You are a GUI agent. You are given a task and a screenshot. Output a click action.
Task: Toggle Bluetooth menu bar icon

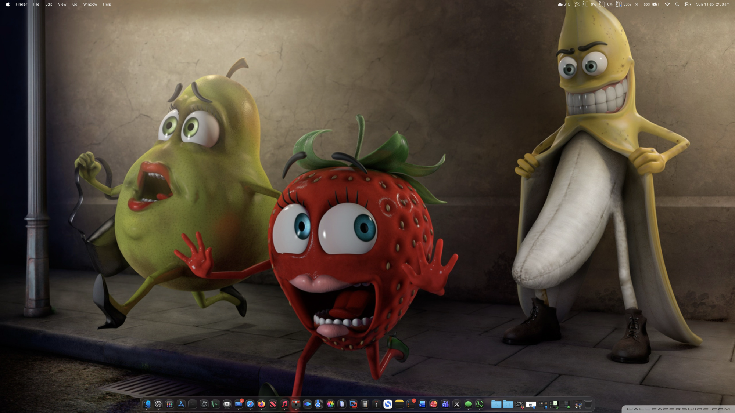tap(637, 4)
